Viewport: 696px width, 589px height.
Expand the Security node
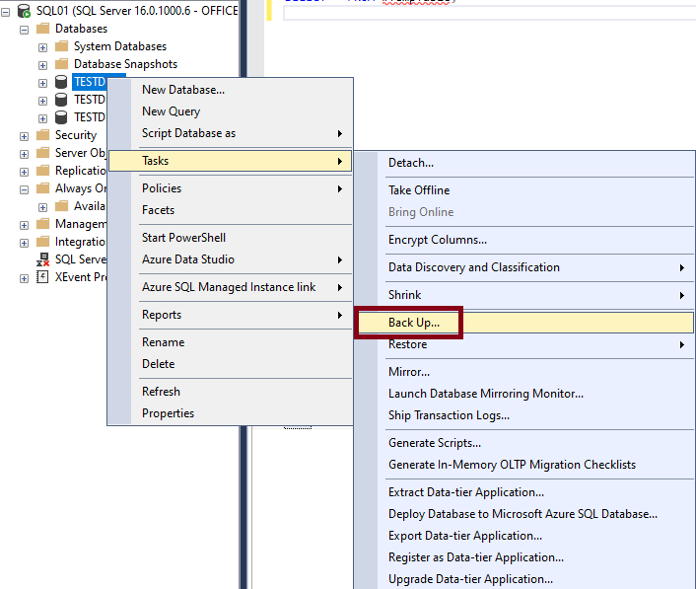[x=24, y=137]
